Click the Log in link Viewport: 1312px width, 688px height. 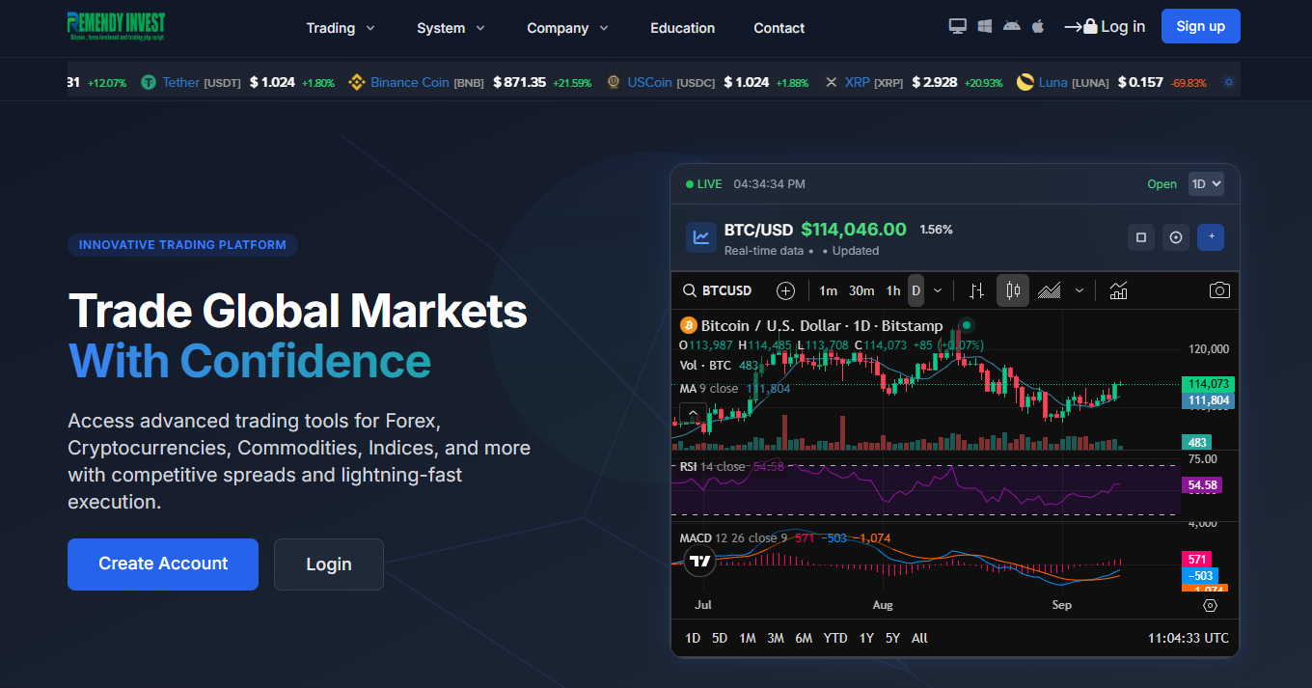[x=1105, y=27]
